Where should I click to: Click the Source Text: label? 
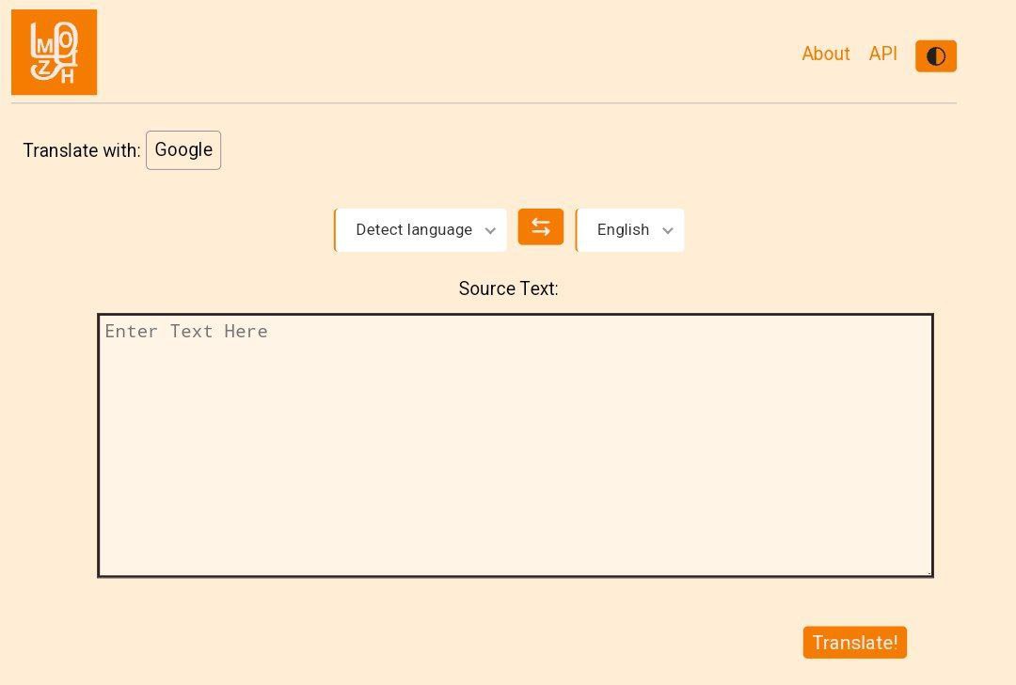[x=508, y=288]
